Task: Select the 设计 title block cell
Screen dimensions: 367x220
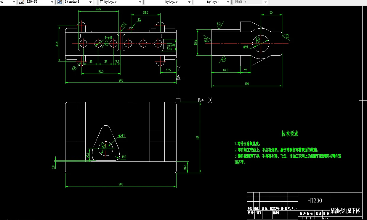Action: tap(250, 213)
